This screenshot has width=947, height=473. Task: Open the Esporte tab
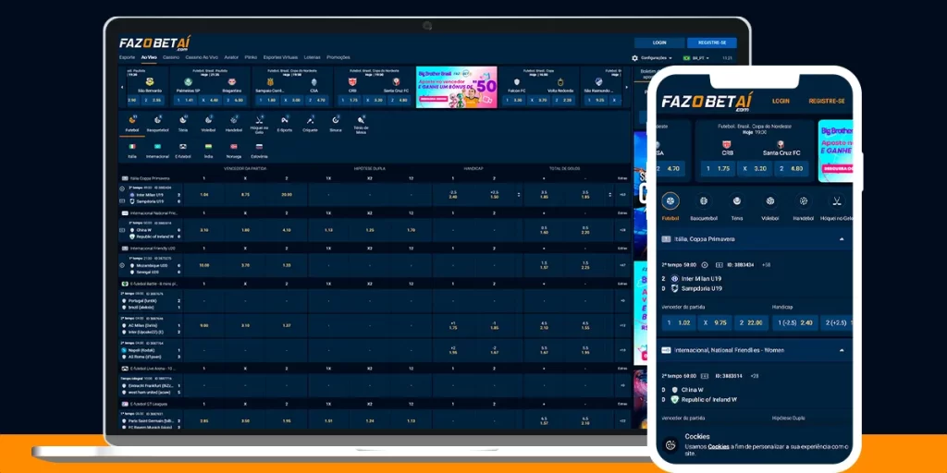(127, 57)
